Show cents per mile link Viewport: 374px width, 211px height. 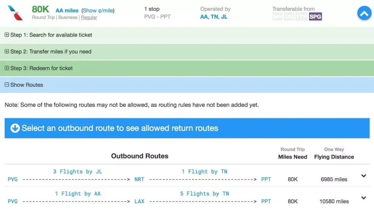(98, 11)
